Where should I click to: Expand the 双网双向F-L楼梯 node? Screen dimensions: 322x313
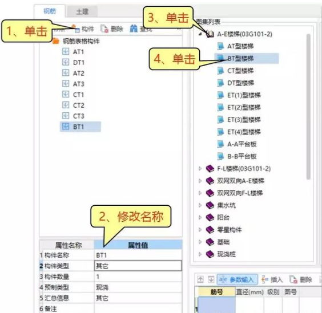pos(200,193)
